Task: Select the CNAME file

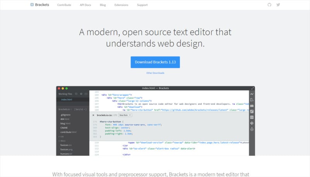Action: point(64,128)
